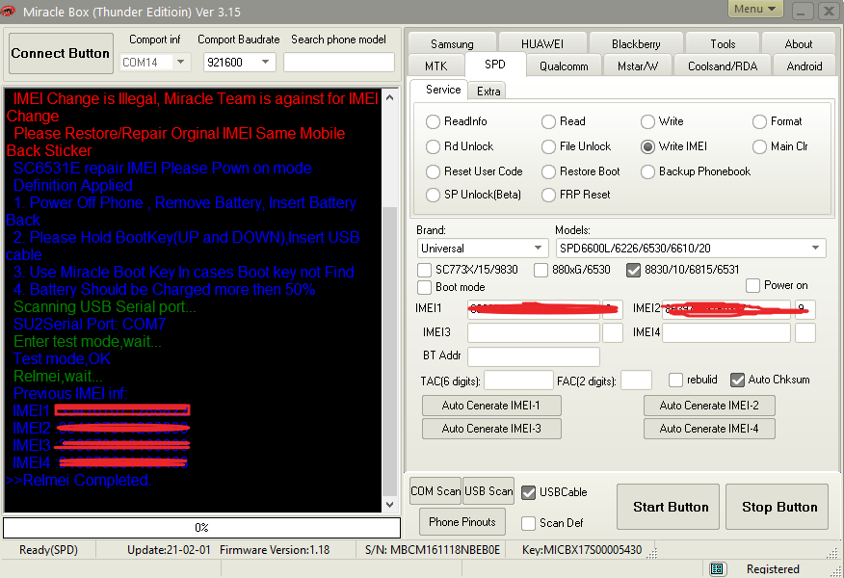Screen dimensions: 844x578
Task: Click the Miracle Box app logo icon
Action: click(8, 11)
